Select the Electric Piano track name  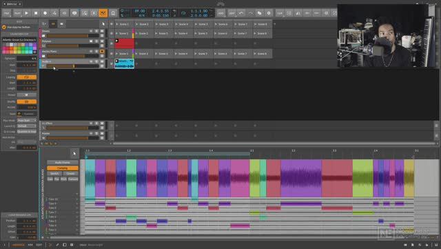pyautogui.click(x=49, y=52)
